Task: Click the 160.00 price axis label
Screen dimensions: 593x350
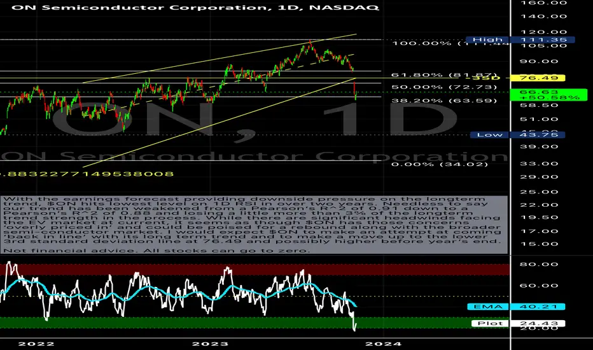Action: click(544, 3)
